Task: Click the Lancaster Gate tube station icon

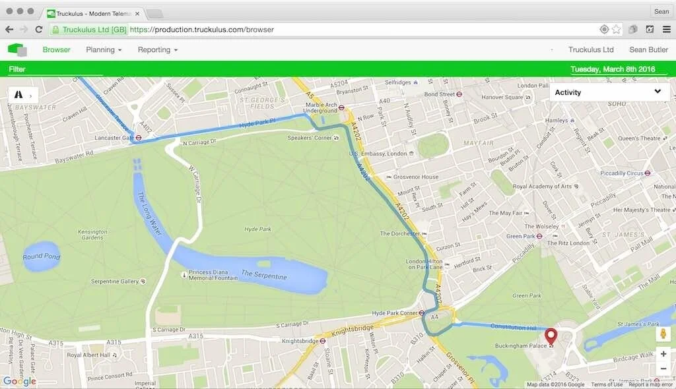Action: pos(139,138)
